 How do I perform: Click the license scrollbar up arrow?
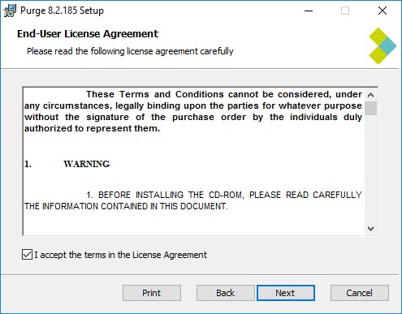coord(371,95)
